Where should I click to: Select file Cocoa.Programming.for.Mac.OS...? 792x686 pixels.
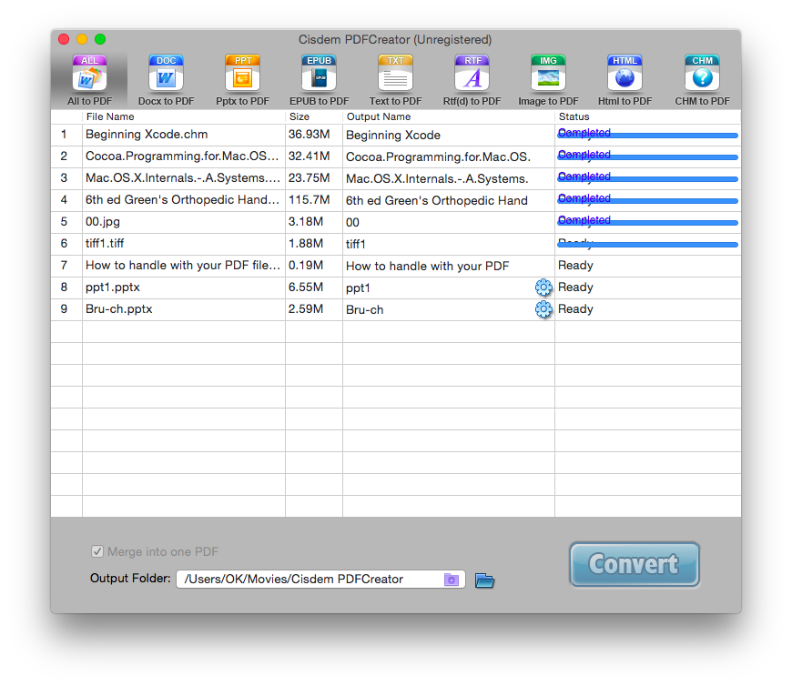pyautogui.click(x=182, y=156)
